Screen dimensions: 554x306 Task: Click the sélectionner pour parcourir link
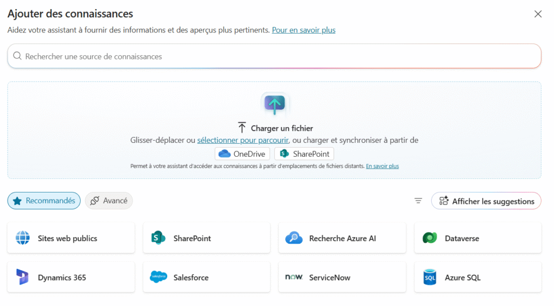coord(242,140)
